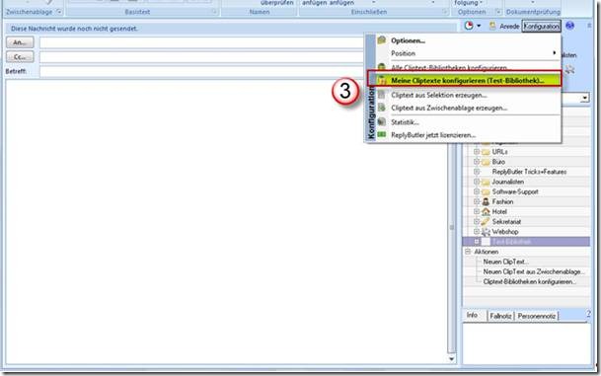Choose Cliptext aus Selektion erzeugen
The width and height of the screenshot is (601, 376).
tap(439, 95)
